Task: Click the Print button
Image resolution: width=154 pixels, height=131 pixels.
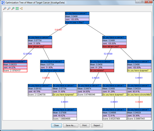Action: point(85,125)
